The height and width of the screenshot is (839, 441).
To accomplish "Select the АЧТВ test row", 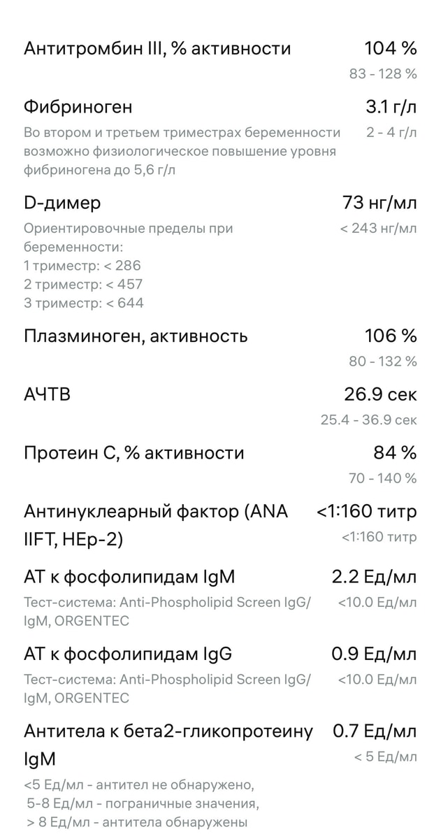I will pos(220,406).
